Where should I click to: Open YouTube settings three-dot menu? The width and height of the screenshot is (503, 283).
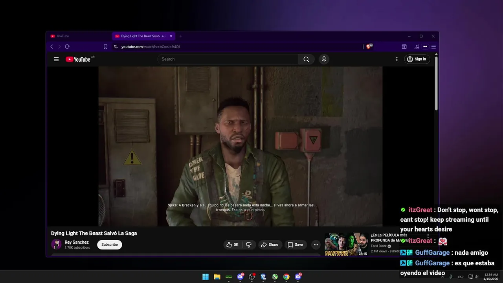(397, 59)
